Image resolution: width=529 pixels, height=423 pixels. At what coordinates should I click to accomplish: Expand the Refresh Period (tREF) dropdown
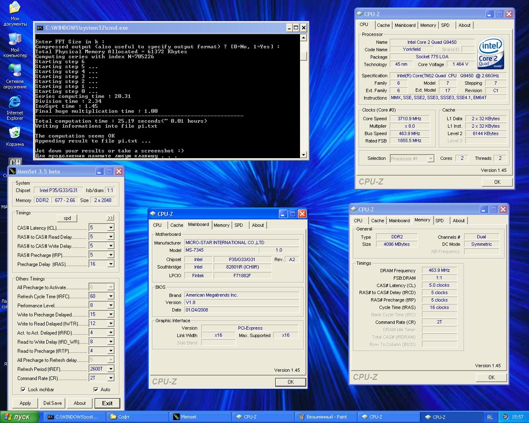tap(111, 369)
